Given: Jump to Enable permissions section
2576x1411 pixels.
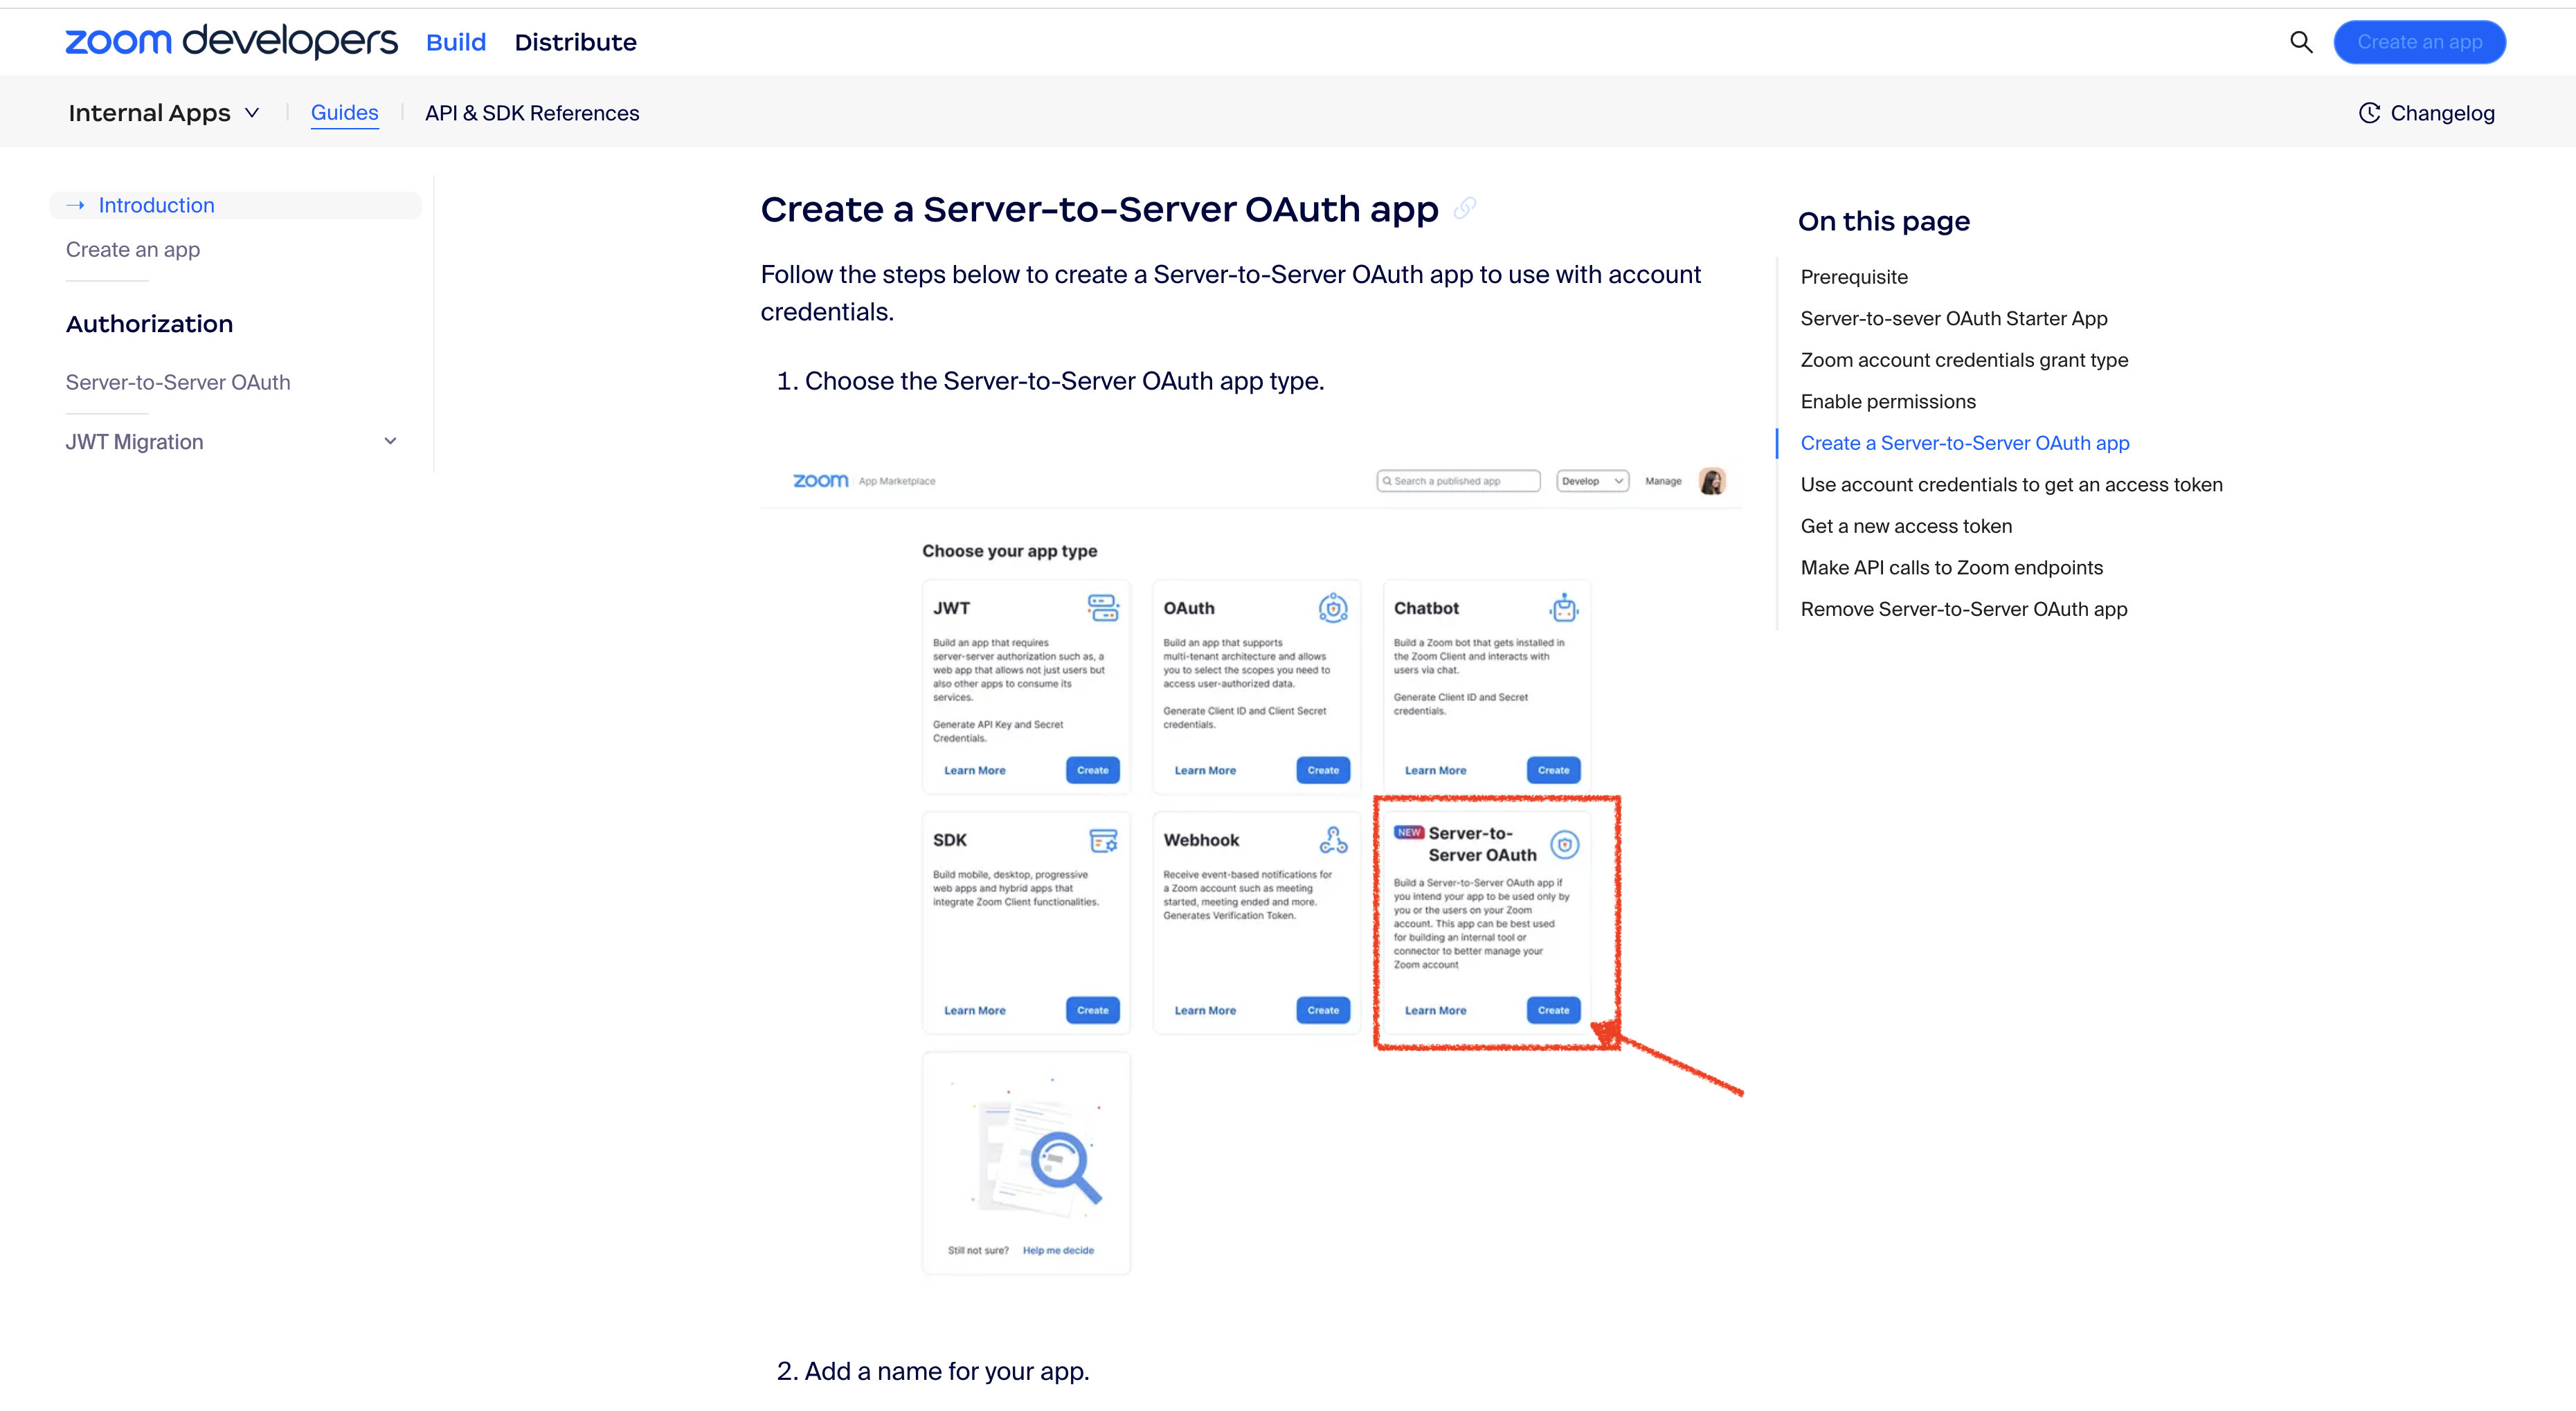Looking at the screenshot, I should [1887, 401].
